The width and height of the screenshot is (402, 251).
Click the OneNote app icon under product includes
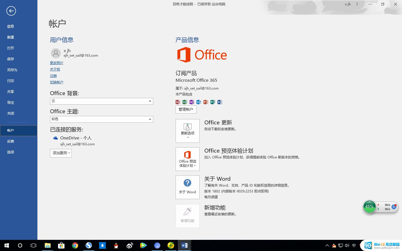192,102
